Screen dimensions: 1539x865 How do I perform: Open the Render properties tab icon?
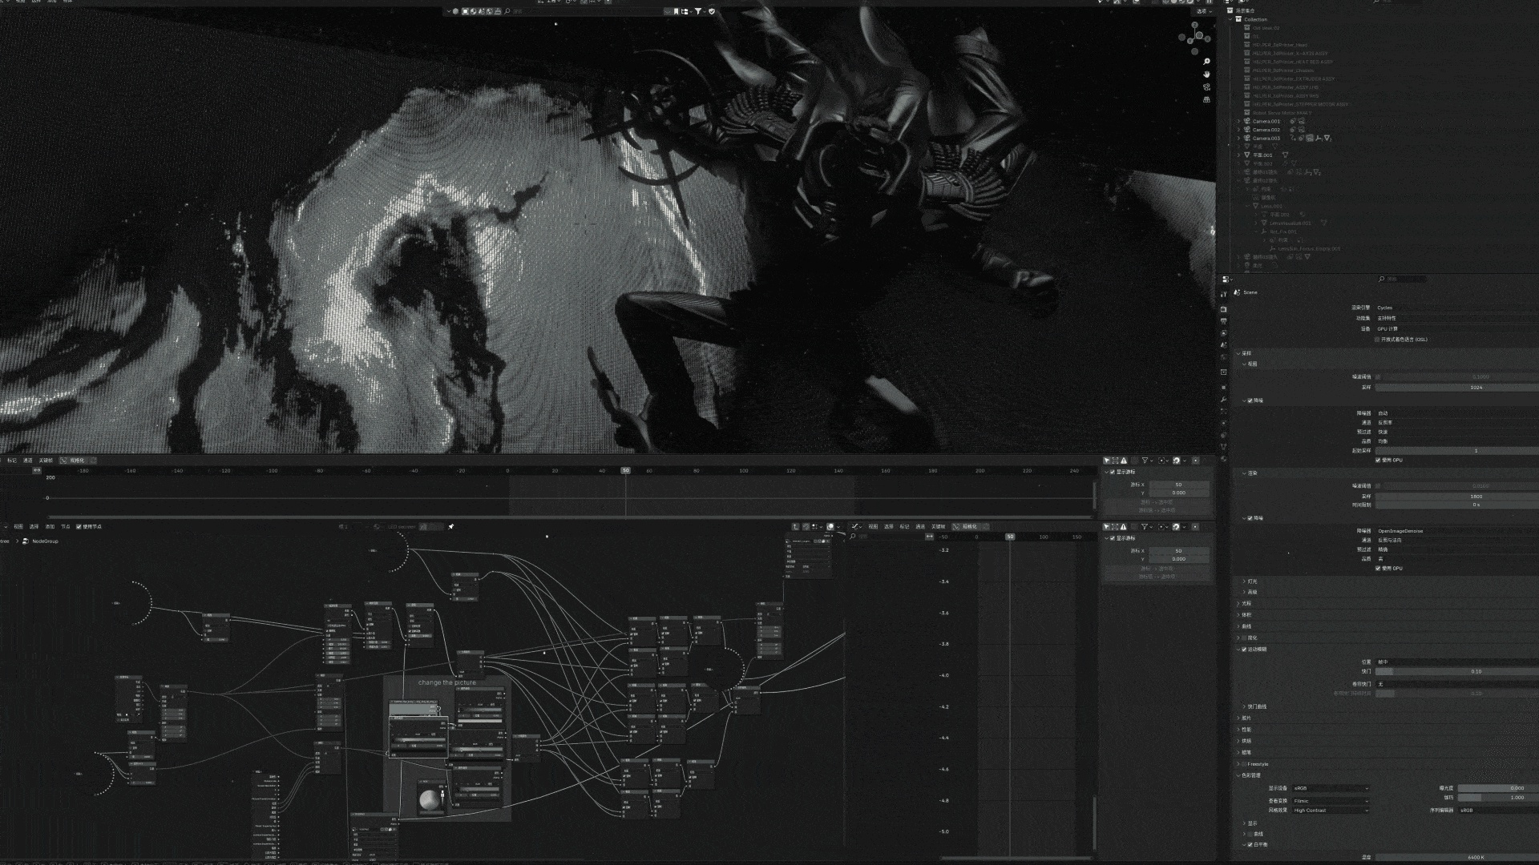click(1224, 308)
